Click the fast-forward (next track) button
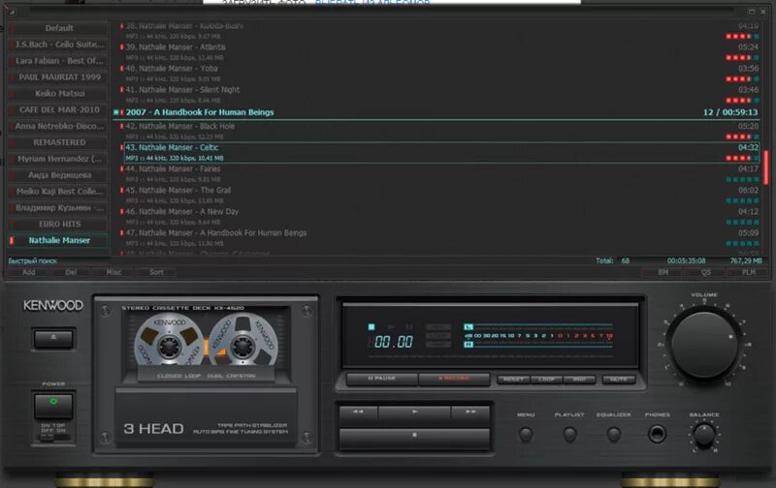 (x=470, y=412)
